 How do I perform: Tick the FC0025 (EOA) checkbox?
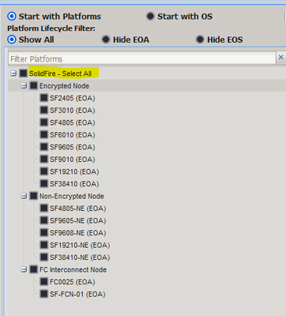coord(44,281)
